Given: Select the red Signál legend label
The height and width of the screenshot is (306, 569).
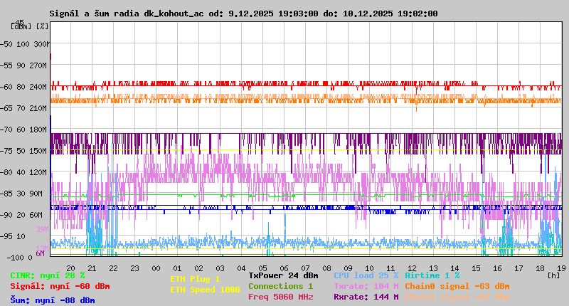Looking at the screenshot, I should coord(60,286).
